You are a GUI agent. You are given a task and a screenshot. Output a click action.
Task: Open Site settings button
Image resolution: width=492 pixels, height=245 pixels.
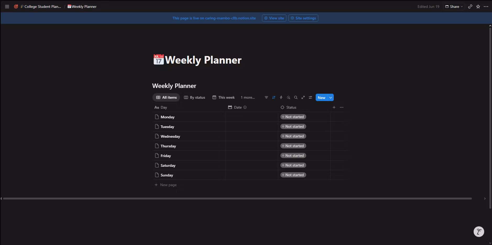coord(303,18)
